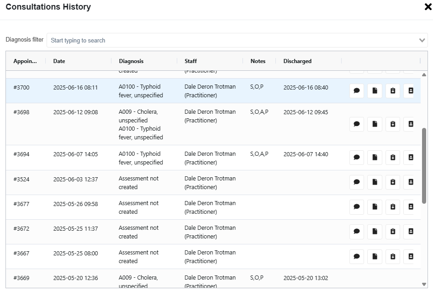Click medical clipboard icon for appointment #3667
The image size is (433, 291).
point(393,256)
